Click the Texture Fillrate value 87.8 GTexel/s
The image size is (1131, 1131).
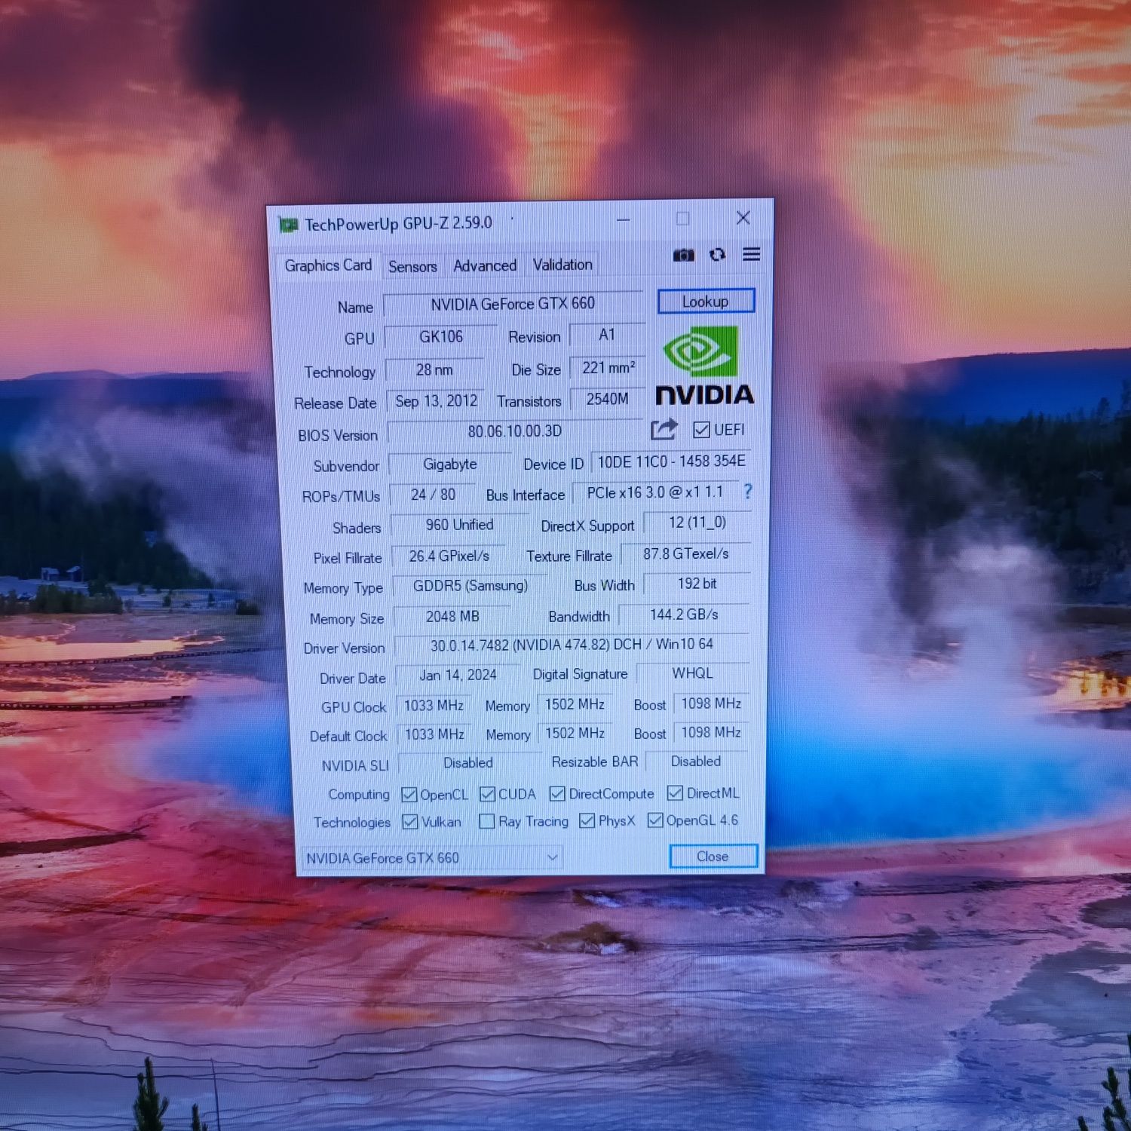pyautogui.click(x=685, y=554)
